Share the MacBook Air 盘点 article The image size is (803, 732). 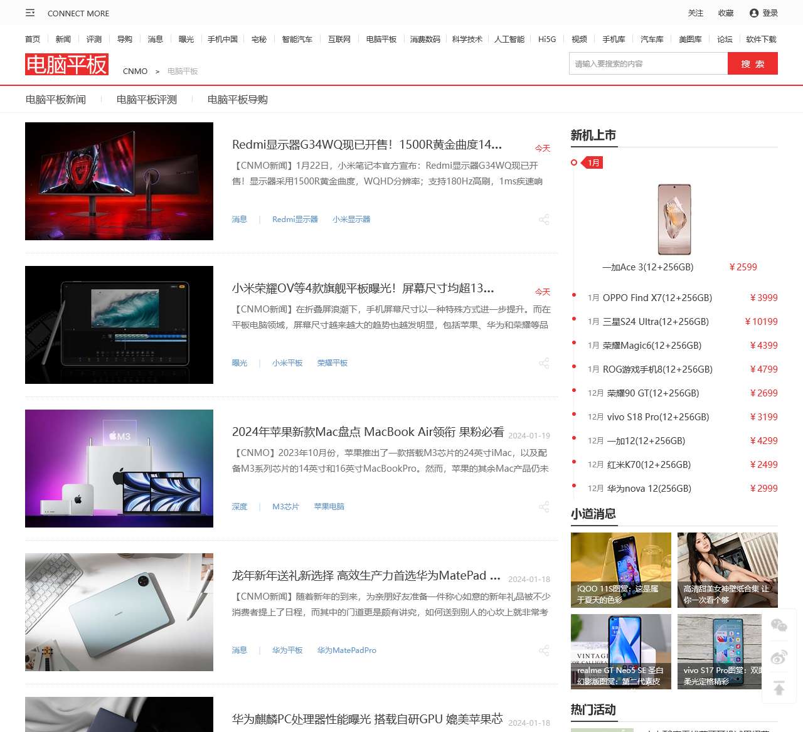(x=545, y=506)
